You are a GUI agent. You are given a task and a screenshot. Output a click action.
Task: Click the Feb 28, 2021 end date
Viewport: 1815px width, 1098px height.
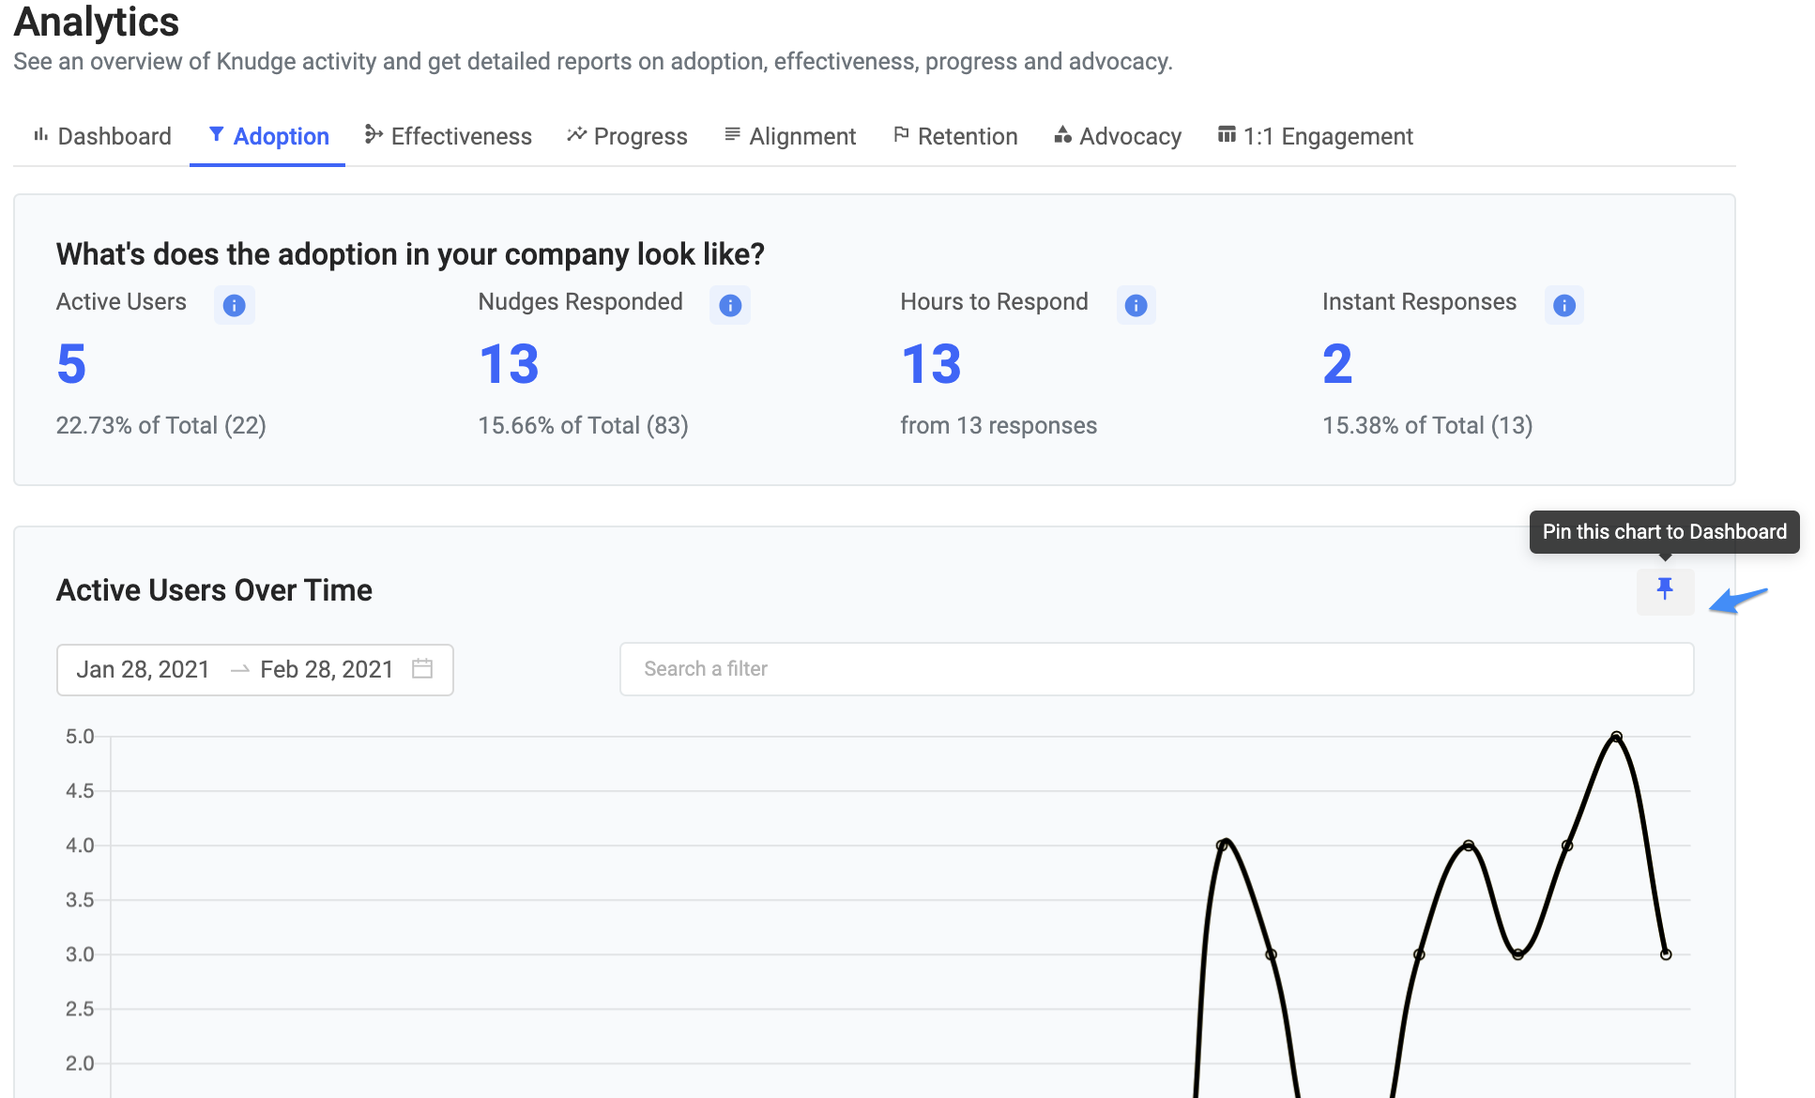coord(326,669)
